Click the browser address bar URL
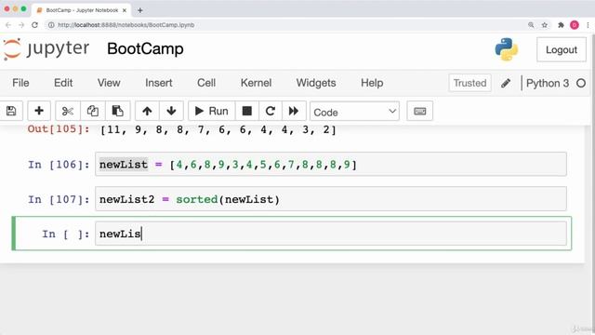Viewport: 595px width, 335px height. pos(126,25)
